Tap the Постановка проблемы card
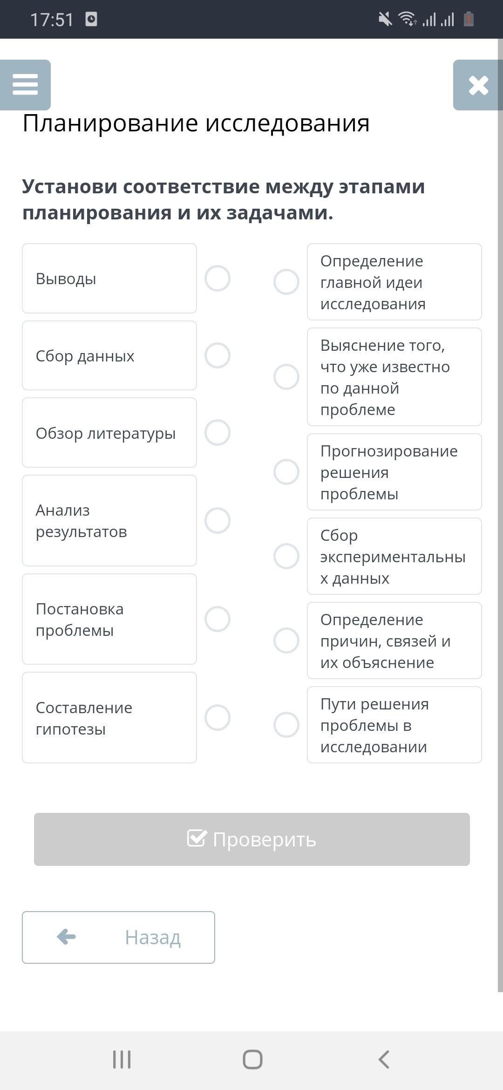Screen dimensions: 503x1090 [x=109, y=619]
